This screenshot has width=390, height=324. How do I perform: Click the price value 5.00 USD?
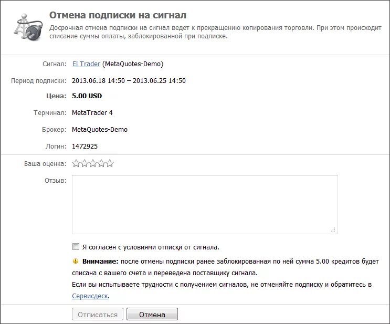(x=87, y=96)
